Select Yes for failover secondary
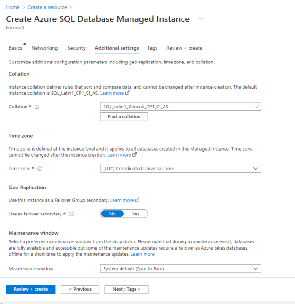The height and width of the screenshot is (304, 295). coord(136,214)
